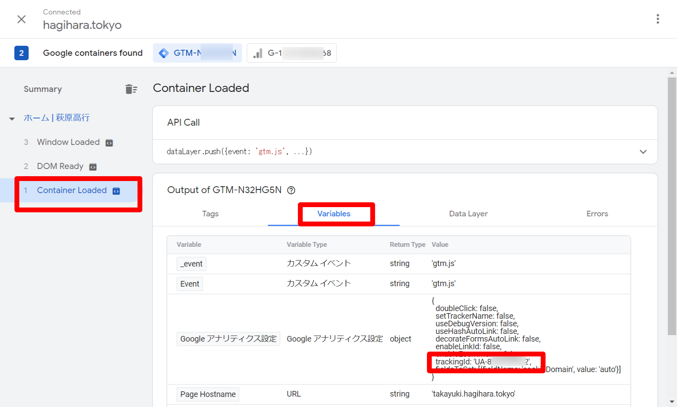The width and height of the screenshot is (677, 407).
Task: Click the 'takayuki.hagihara.tokyo' hostname value
Action: coord(474,394)
